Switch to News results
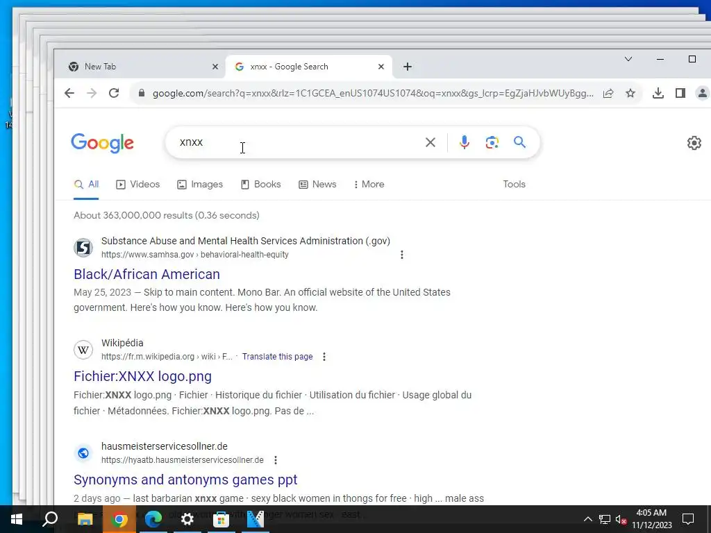The height and width of the screenshot is (533, 711). pos(317,184)
